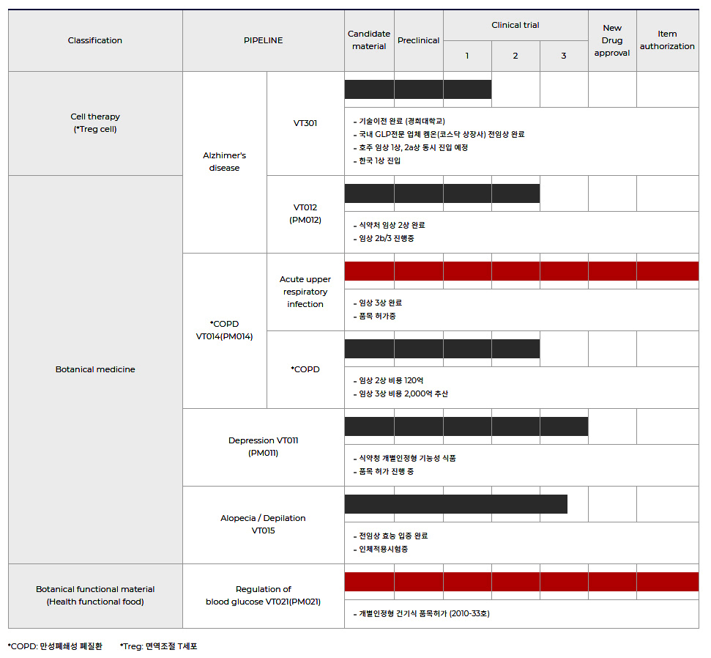The image size is (711, 658).
Task: Click the Depression VT011 progress bar
Action: [x=466, y=426]
